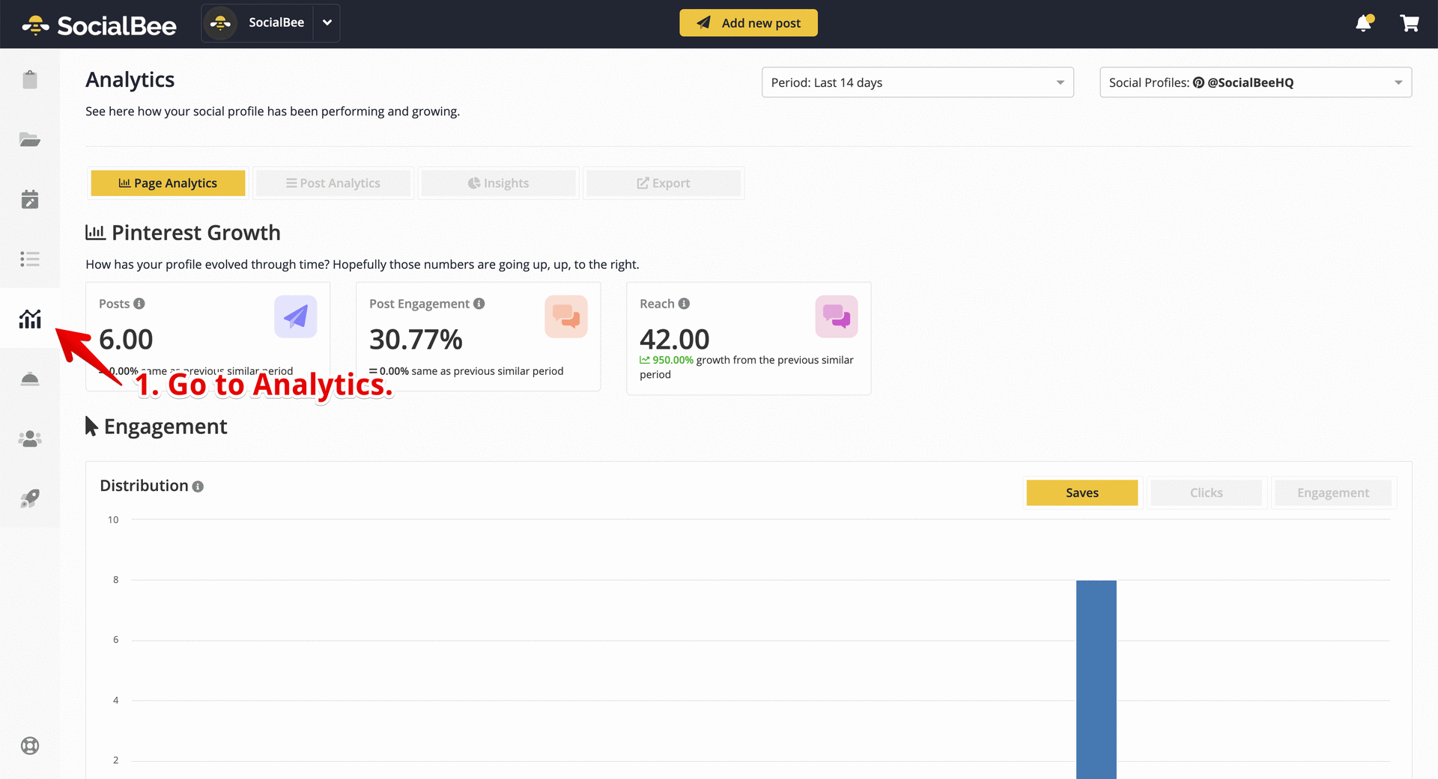
Task: Open the Analytics chart icon in sidebar
Action: [x=30, y=319]
